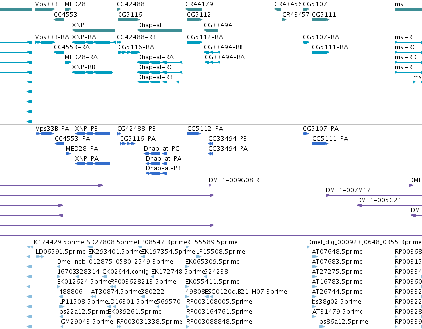Click EST label LP15508.5prime
The height and width of the screenshot is (329, 422).
point(221,252)
